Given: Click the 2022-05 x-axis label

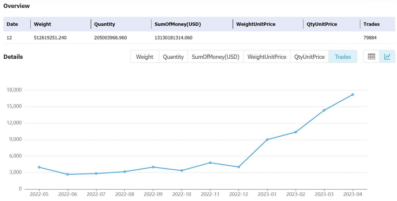Looking at the screenshot, I should click(x=39, y=194).
